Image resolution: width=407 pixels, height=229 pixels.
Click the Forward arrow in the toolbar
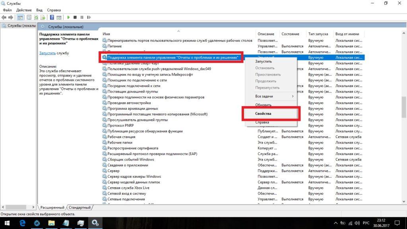coord(11,17)
